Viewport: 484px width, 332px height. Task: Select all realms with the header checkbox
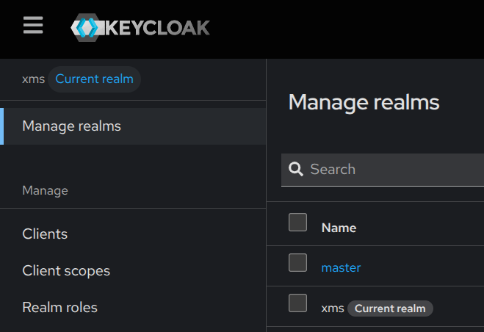coord(297,222)
